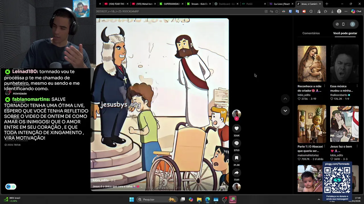Open the browser profile avatar icon
Image resolution: width=364 pixels, height=204 pixels.
click(339, 11)
